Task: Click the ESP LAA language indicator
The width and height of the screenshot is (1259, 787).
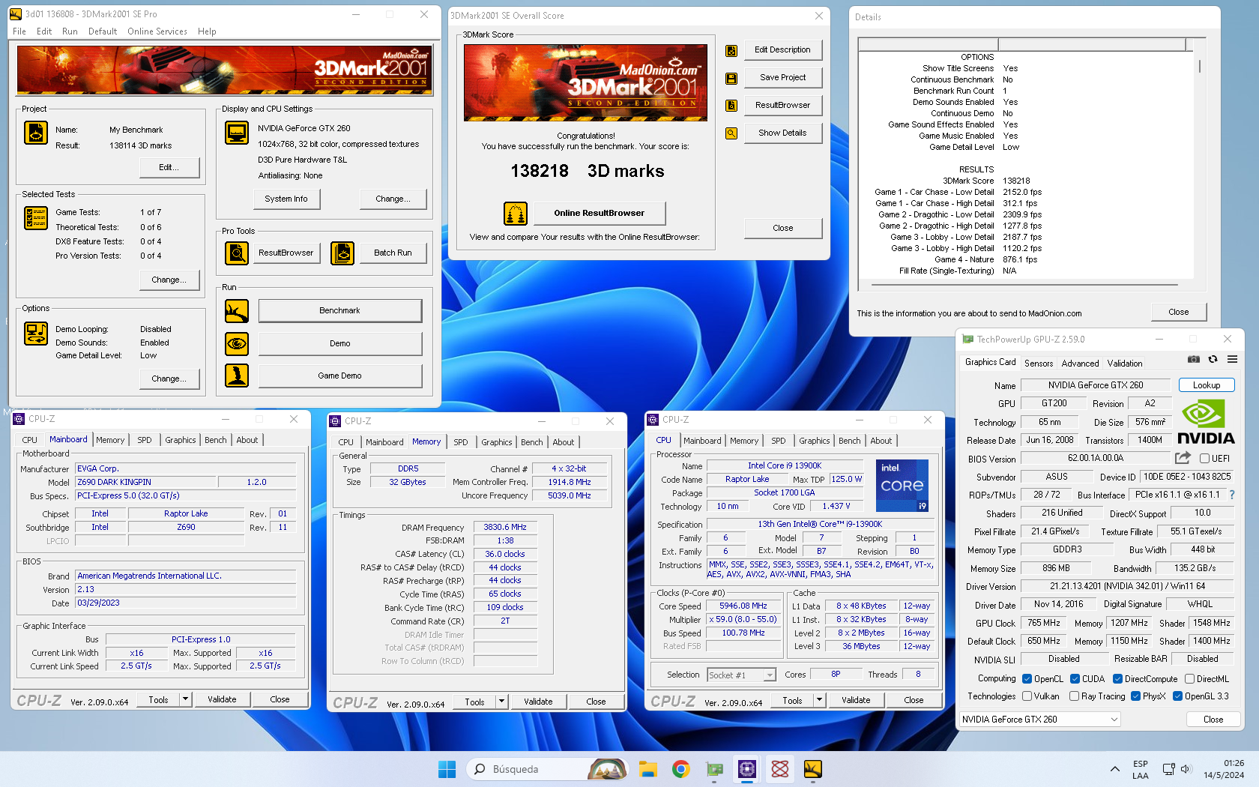Action: click(x=1141, y=769)
